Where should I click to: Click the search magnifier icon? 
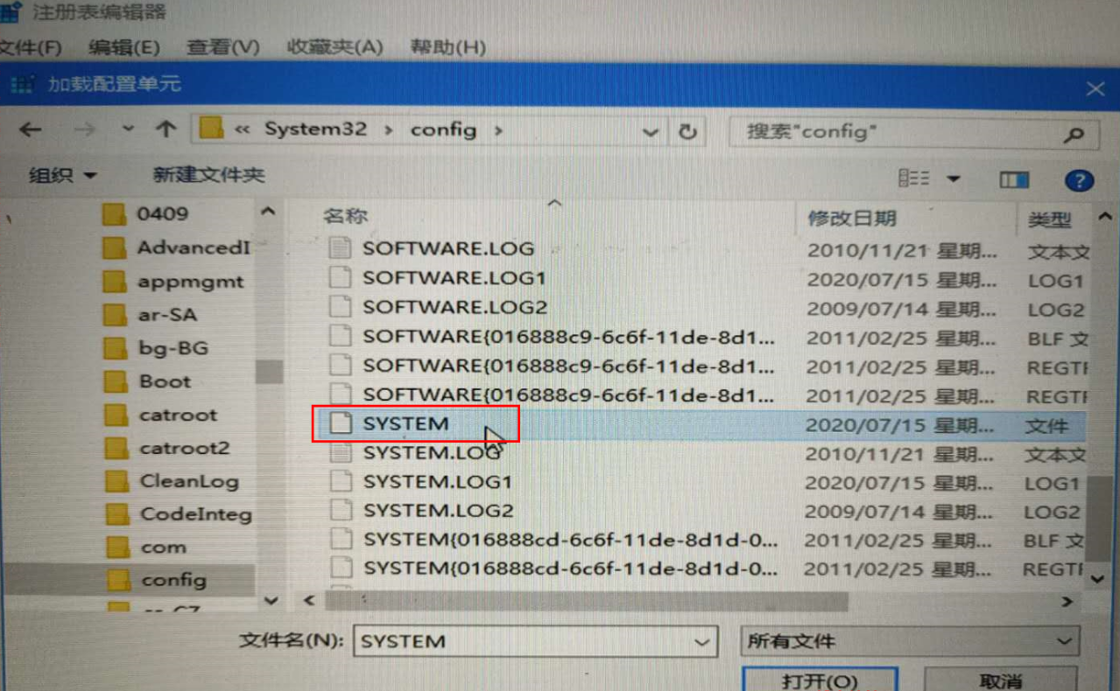click(1074, 134)
